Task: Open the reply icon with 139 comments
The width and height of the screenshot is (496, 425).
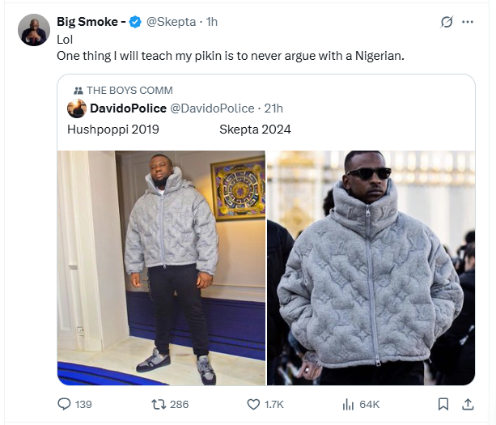Action: pos(65,403)
